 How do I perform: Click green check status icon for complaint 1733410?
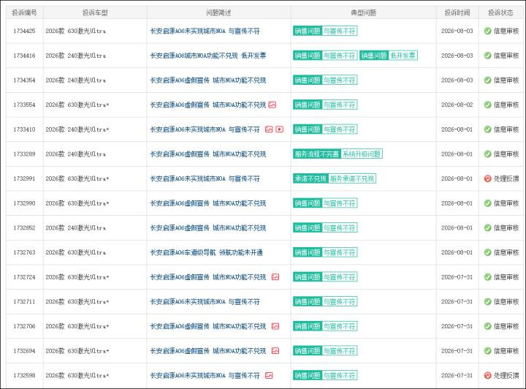click(488, 129)
